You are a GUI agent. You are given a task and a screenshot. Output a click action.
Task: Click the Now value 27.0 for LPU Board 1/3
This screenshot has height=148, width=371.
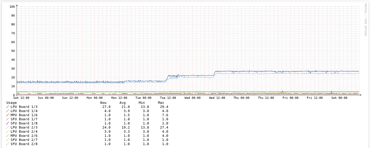(x=107, y=107)
